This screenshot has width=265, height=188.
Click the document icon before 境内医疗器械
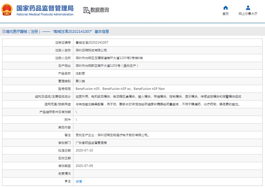[x=4, y=32]
